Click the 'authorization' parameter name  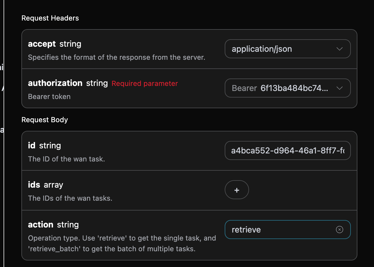pyautogui.click(x=55, y=83)
